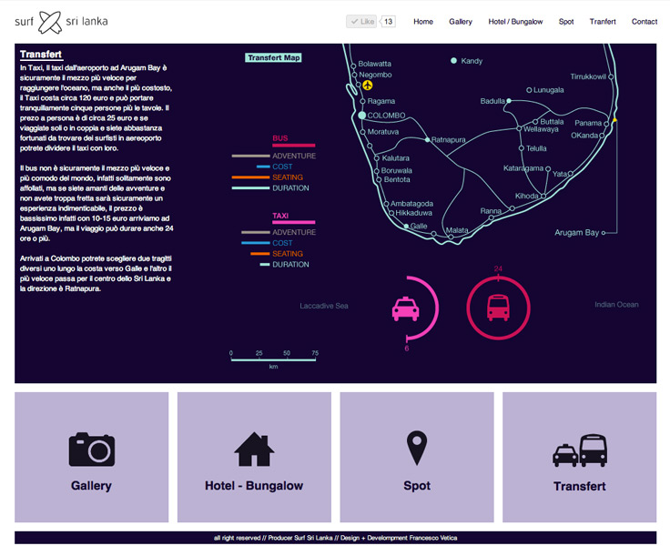Image resolution: width=670 pixels, height=556 pixels.
Task: Open the Hotel - Bungalow house icon
Action: [254, 449]
